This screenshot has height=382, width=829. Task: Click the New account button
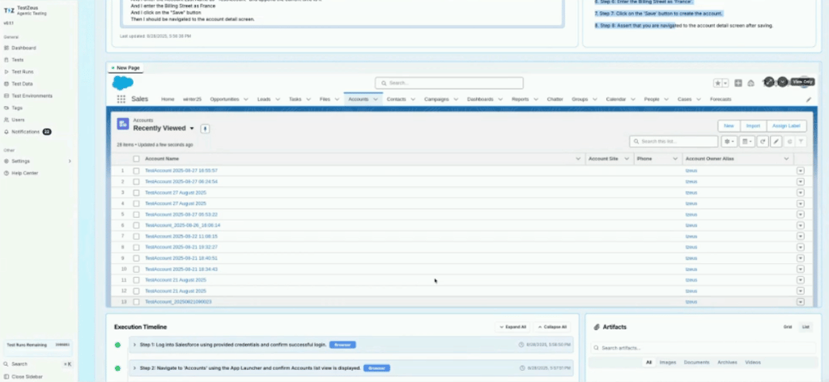pyautogui.click(x=729, y=125)
